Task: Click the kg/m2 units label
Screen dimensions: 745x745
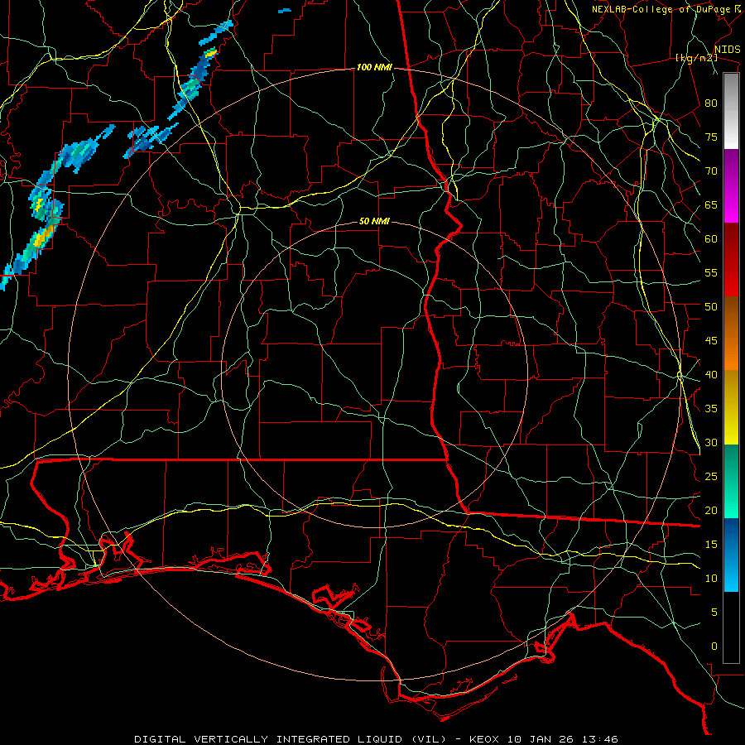Action: (x=696, y=58)
